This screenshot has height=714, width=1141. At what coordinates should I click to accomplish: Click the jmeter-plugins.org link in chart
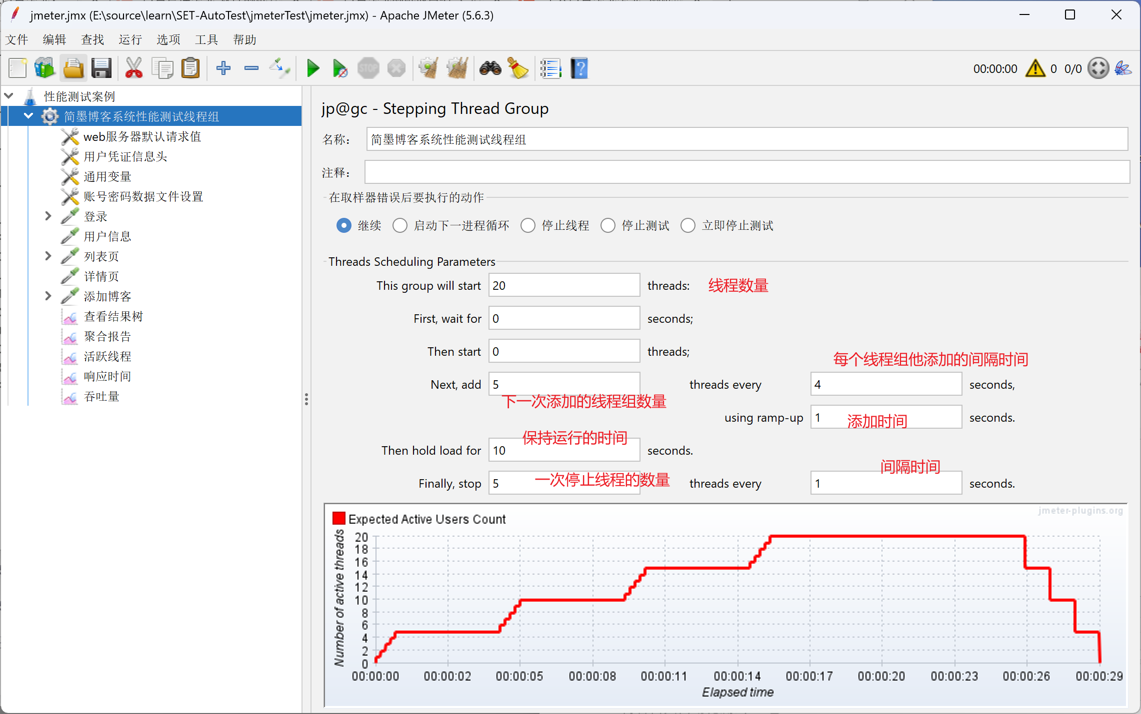point(1080,511)
